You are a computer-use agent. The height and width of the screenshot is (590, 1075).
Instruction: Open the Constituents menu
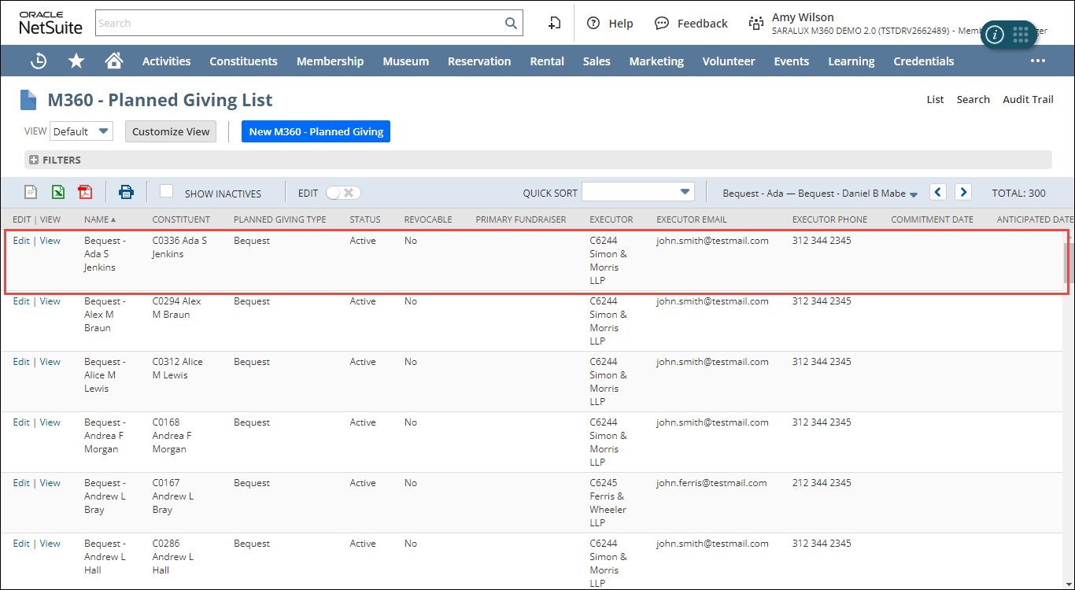[243, 61]
